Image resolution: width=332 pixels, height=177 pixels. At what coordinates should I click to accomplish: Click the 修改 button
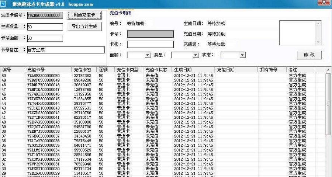(x=309, y=55)
